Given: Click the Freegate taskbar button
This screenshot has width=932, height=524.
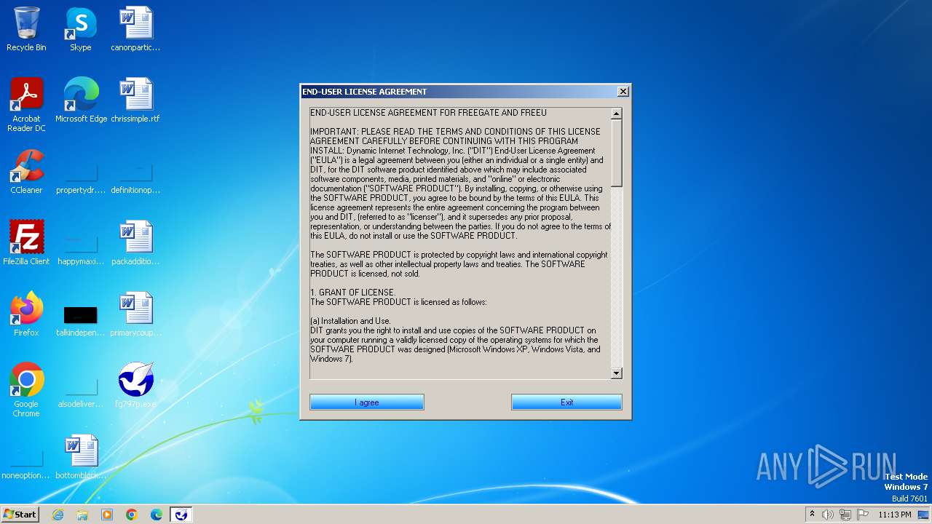Looking at the screenshot, I should click(x=181, y=515).
